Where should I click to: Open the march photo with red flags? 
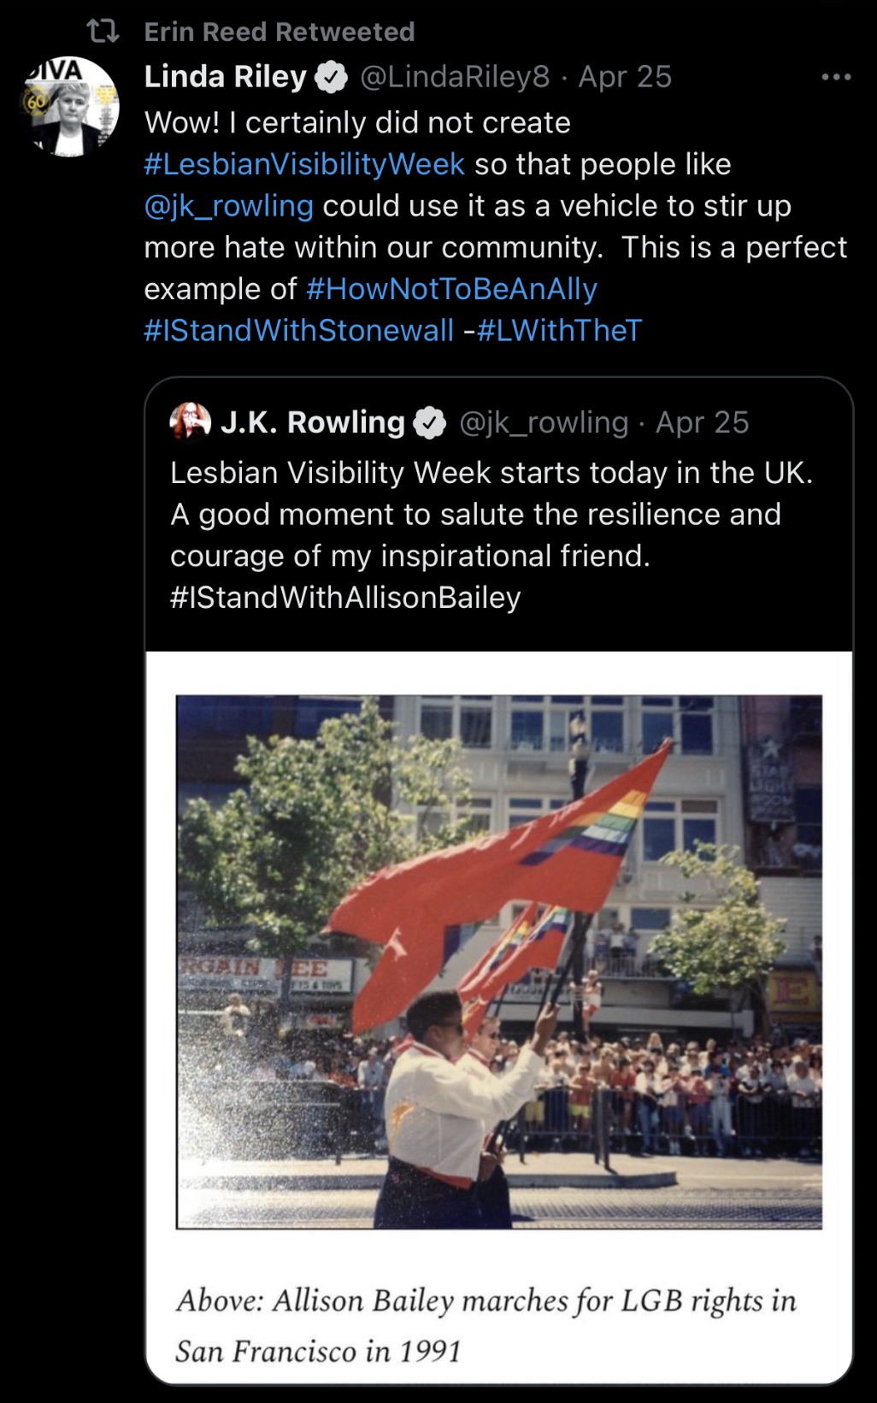498,962
